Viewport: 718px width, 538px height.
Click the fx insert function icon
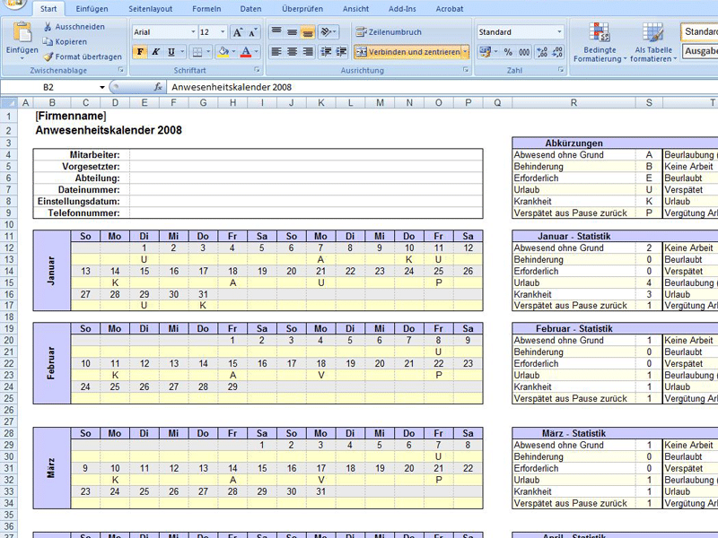(x=158, y=88)
